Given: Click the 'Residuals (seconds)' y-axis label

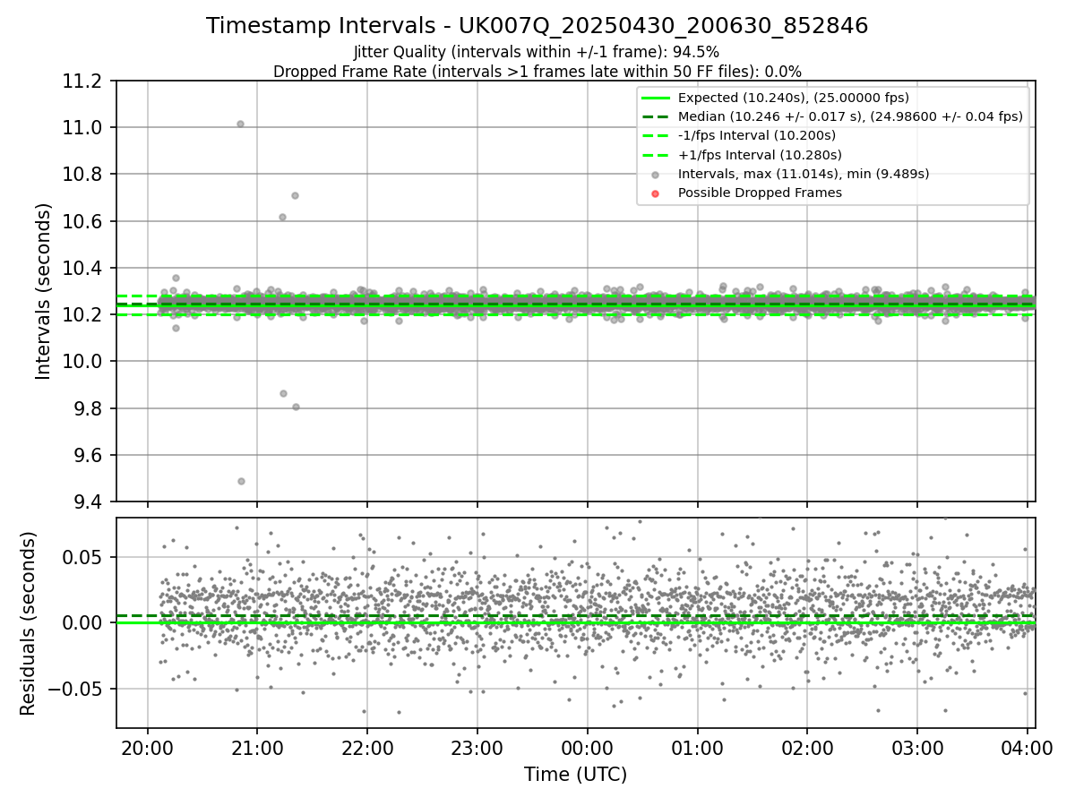Looking at the screenshot, I should pos(28,623).
